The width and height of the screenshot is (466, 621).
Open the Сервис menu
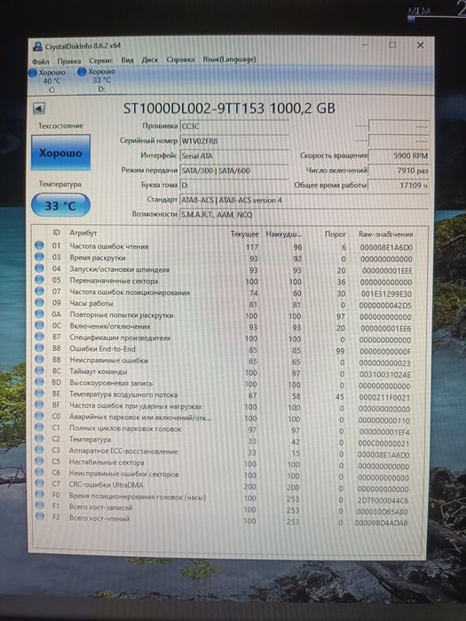coord(101,60)
